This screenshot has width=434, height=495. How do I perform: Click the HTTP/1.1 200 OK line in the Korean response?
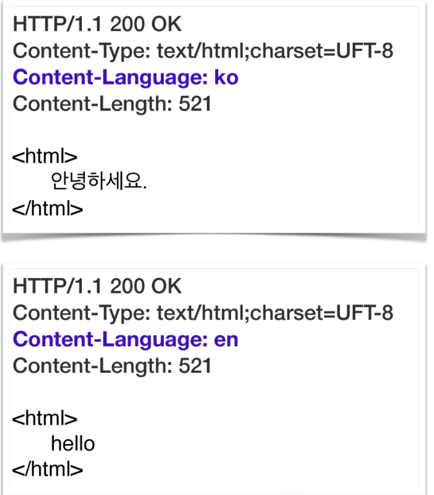tap(97, 25)
